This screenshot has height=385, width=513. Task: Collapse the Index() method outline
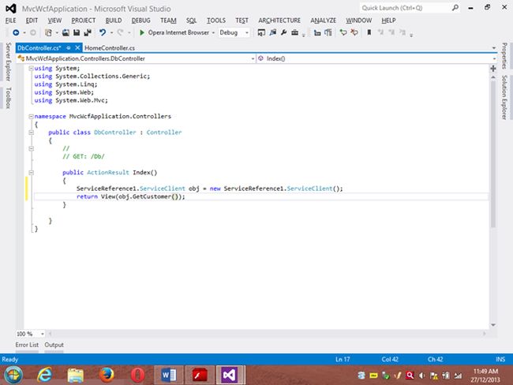29,172
